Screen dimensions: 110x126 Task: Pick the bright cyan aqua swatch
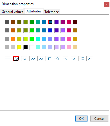(38, 39)
